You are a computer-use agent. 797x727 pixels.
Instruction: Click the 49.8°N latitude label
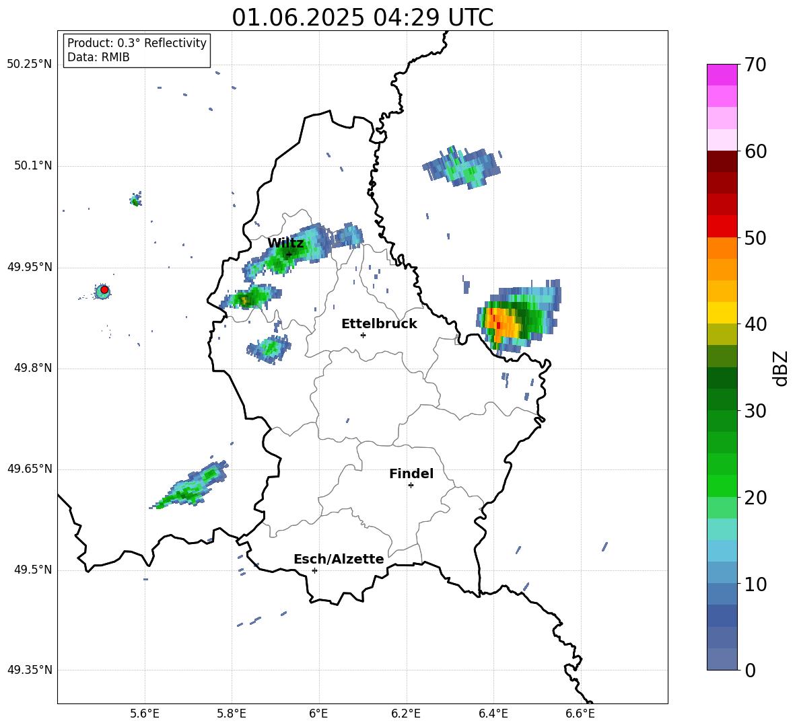(33, 368)
